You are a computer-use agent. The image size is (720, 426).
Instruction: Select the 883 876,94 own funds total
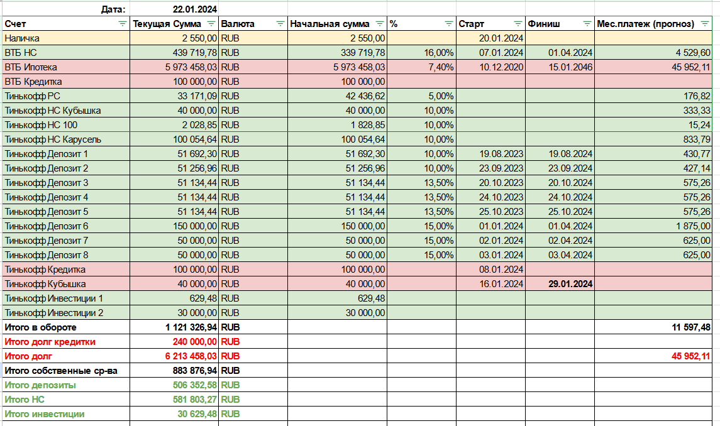click(174, 371)
